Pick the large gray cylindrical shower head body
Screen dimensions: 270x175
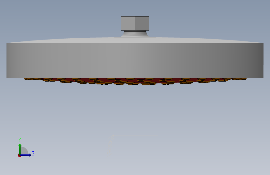(135, 60)
